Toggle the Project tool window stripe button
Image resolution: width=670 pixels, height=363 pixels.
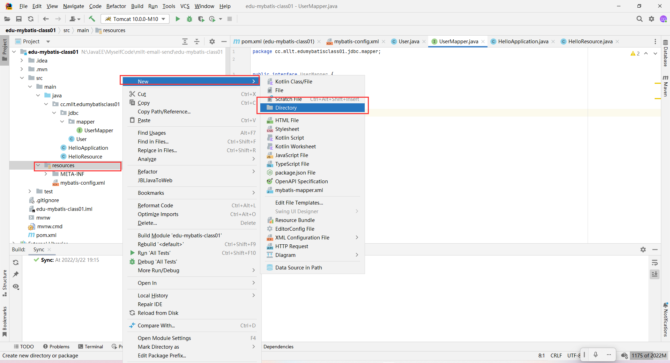click(5, 50)
